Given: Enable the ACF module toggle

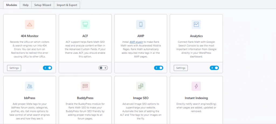Looking at the screenshot, I should pos(103,68).
